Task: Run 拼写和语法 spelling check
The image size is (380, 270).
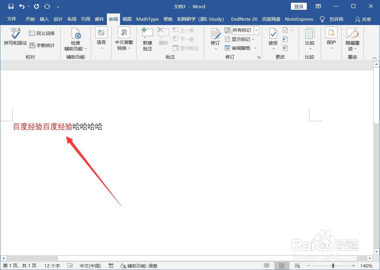Action: pyautogui.click(x=15, y=37)
